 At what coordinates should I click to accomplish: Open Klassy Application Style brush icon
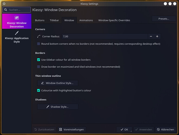click(17, 33)
